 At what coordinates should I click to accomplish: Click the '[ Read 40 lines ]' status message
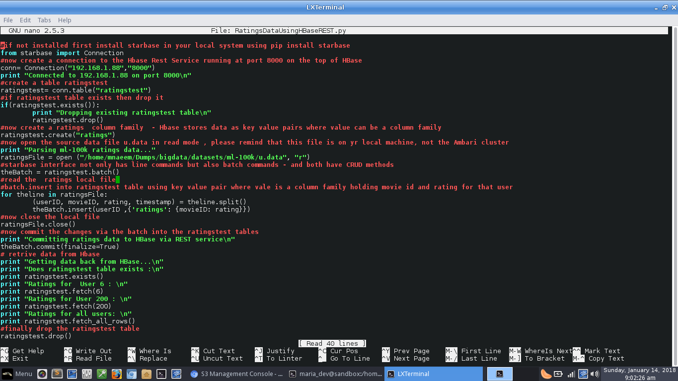pos(332,343)
